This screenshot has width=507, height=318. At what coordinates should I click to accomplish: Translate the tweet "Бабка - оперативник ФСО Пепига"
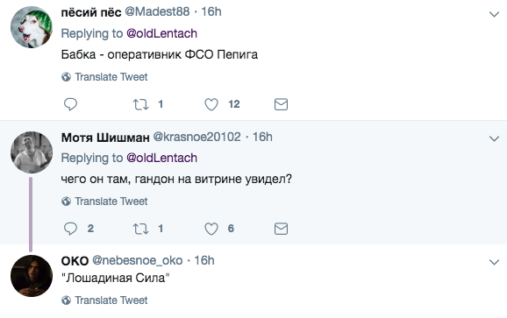(x=104, y=77)
